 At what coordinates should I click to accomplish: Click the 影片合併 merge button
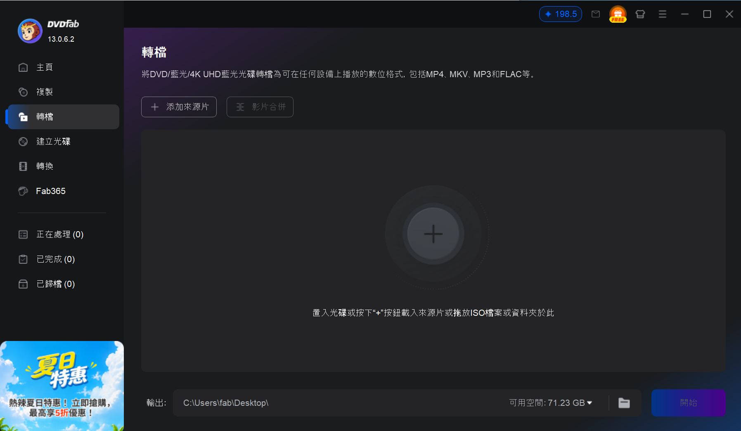point(260,107)
